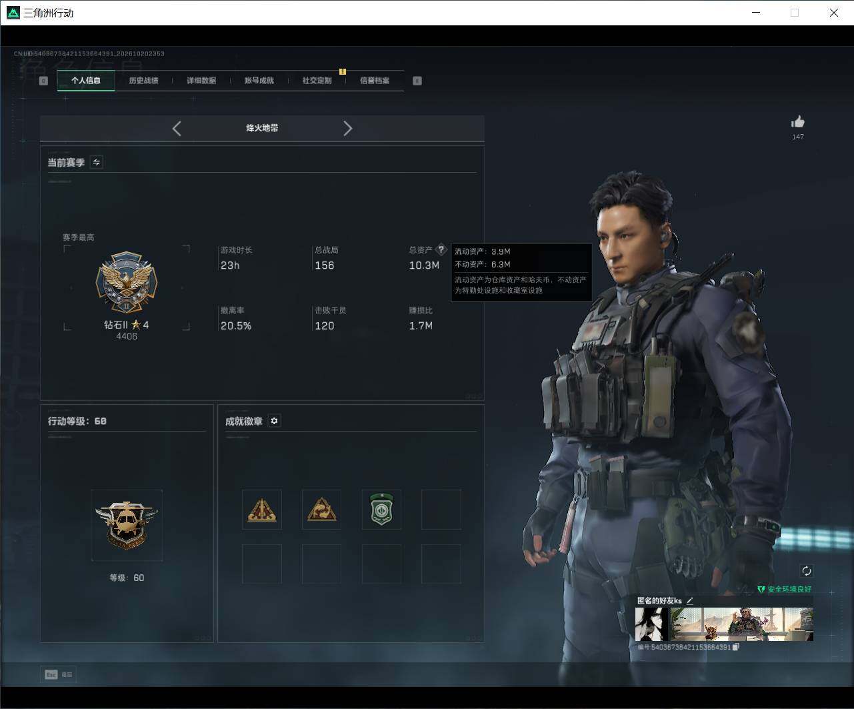
Task: Click the 总战局 156 value
Action: tap(325, 265)
